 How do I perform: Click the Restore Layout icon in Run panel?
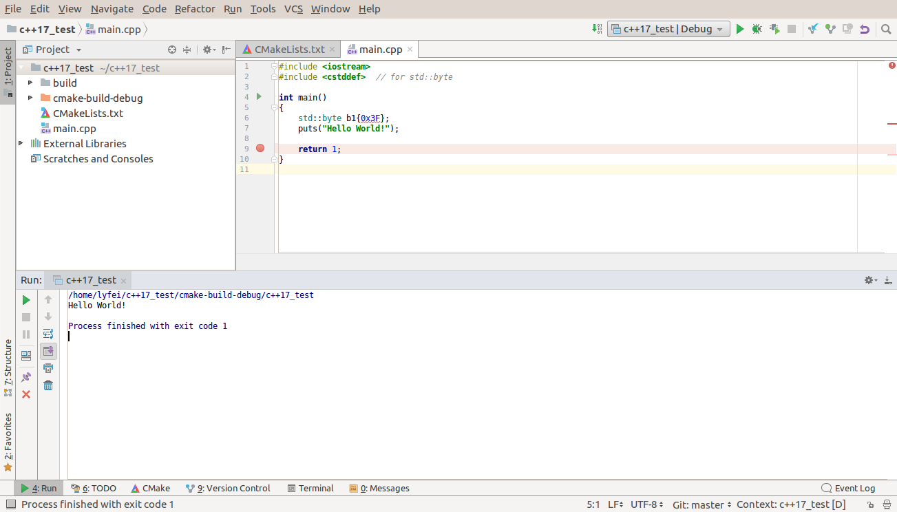26,356
